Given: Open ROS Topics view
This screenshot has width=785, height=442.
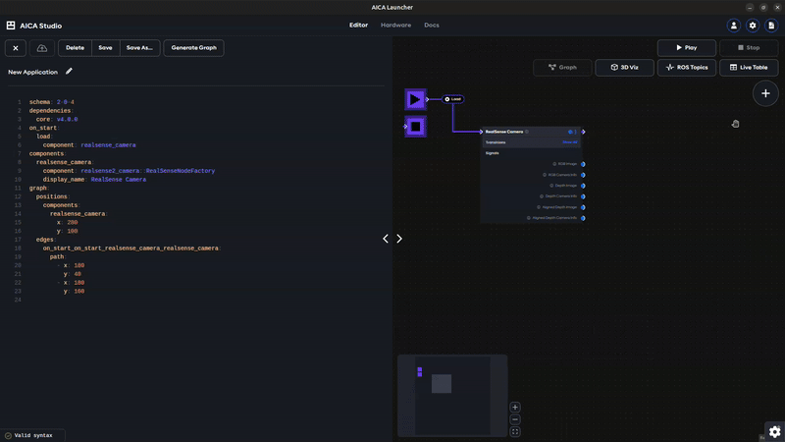Looking at the screenshot, I should [686, 67].
